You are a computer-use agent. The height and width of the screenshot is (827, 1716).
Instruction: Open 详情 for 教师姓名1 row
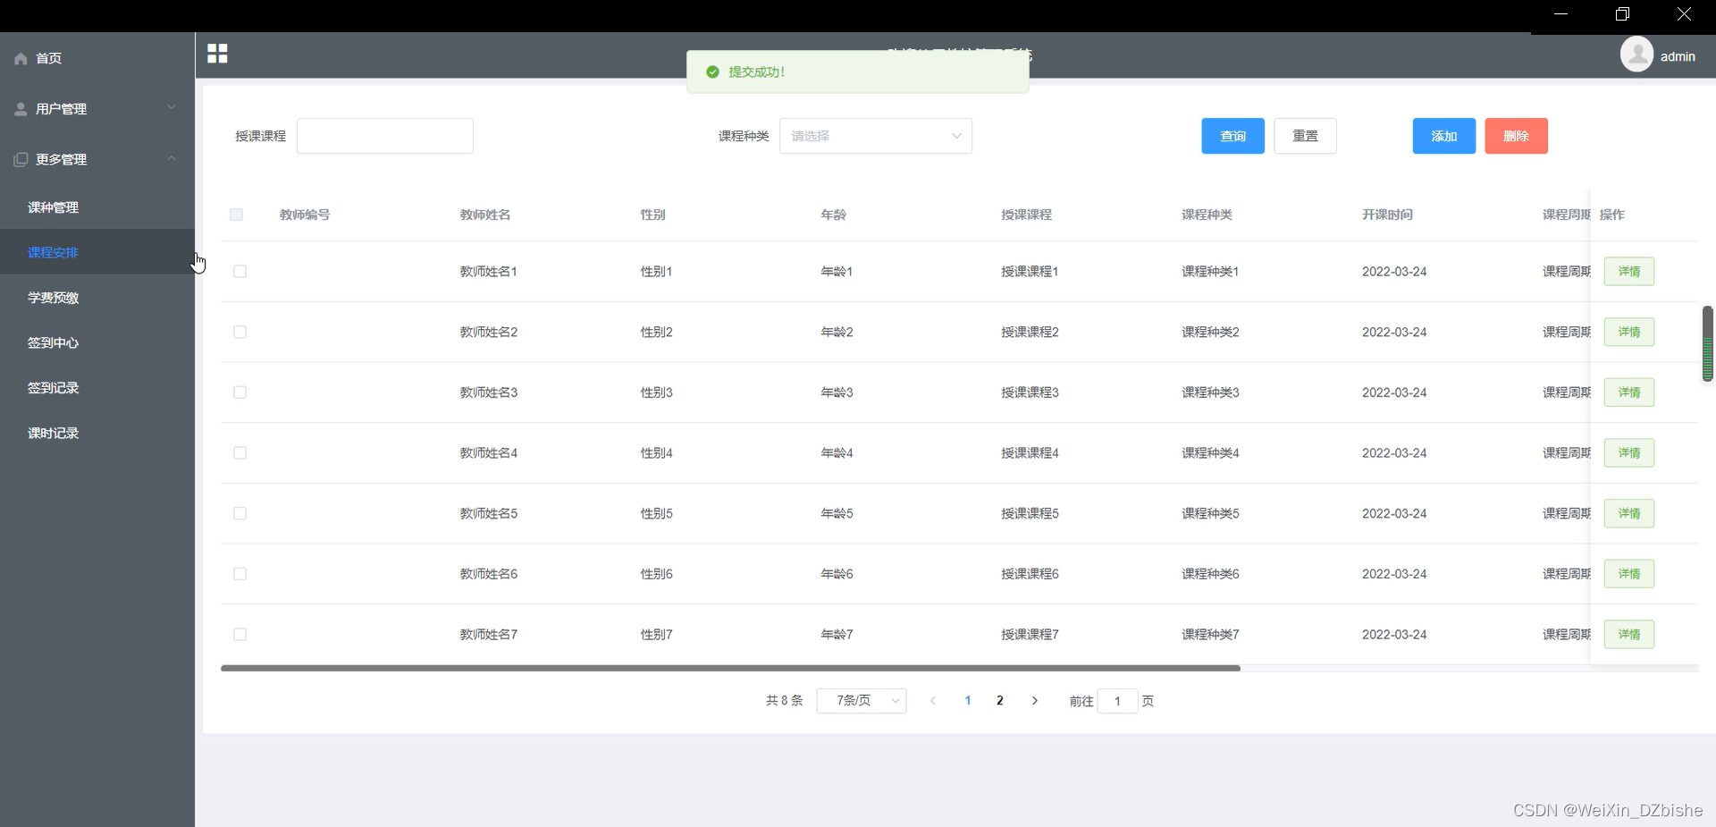[1629, 272]
